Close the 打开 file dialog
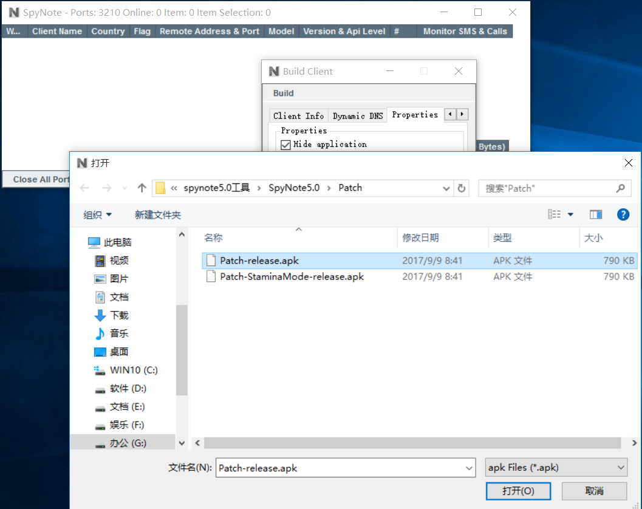The width and height of the screenshot is (642, 509). [629, 163]
